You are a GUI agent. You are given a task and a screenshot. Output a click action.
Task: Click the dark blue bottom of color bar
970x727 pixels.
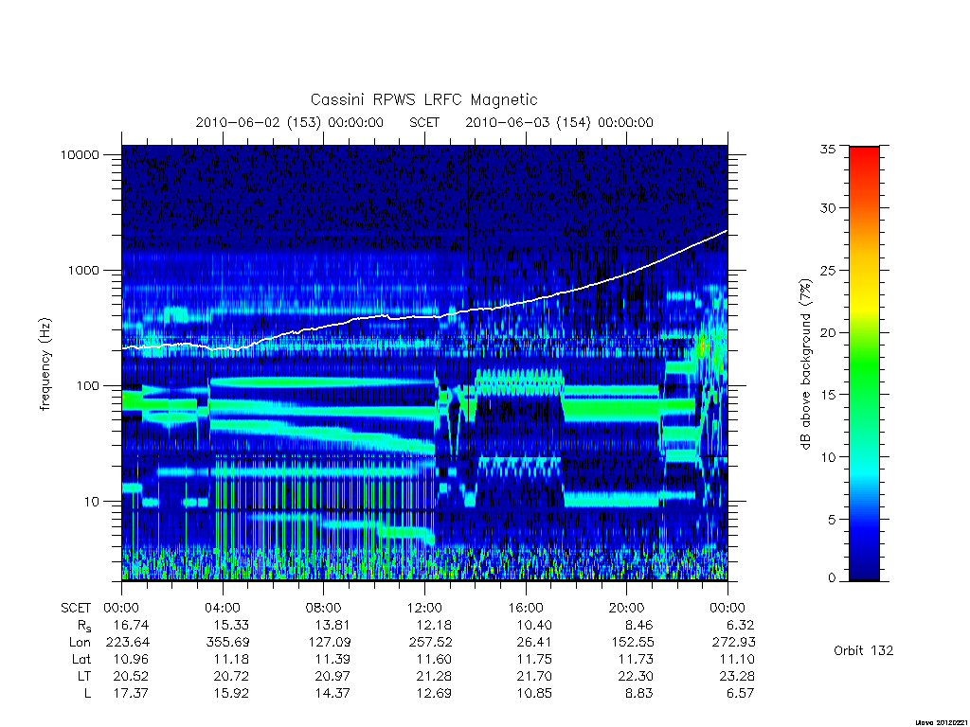coord(864,572)
